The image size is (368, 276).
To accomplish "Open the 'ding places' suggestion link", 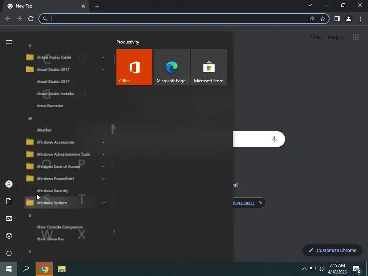I will click(x=243, y=203).
